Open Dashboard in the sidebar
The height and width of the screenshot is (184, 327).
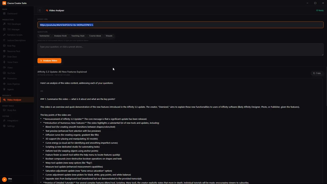(12, 14)
